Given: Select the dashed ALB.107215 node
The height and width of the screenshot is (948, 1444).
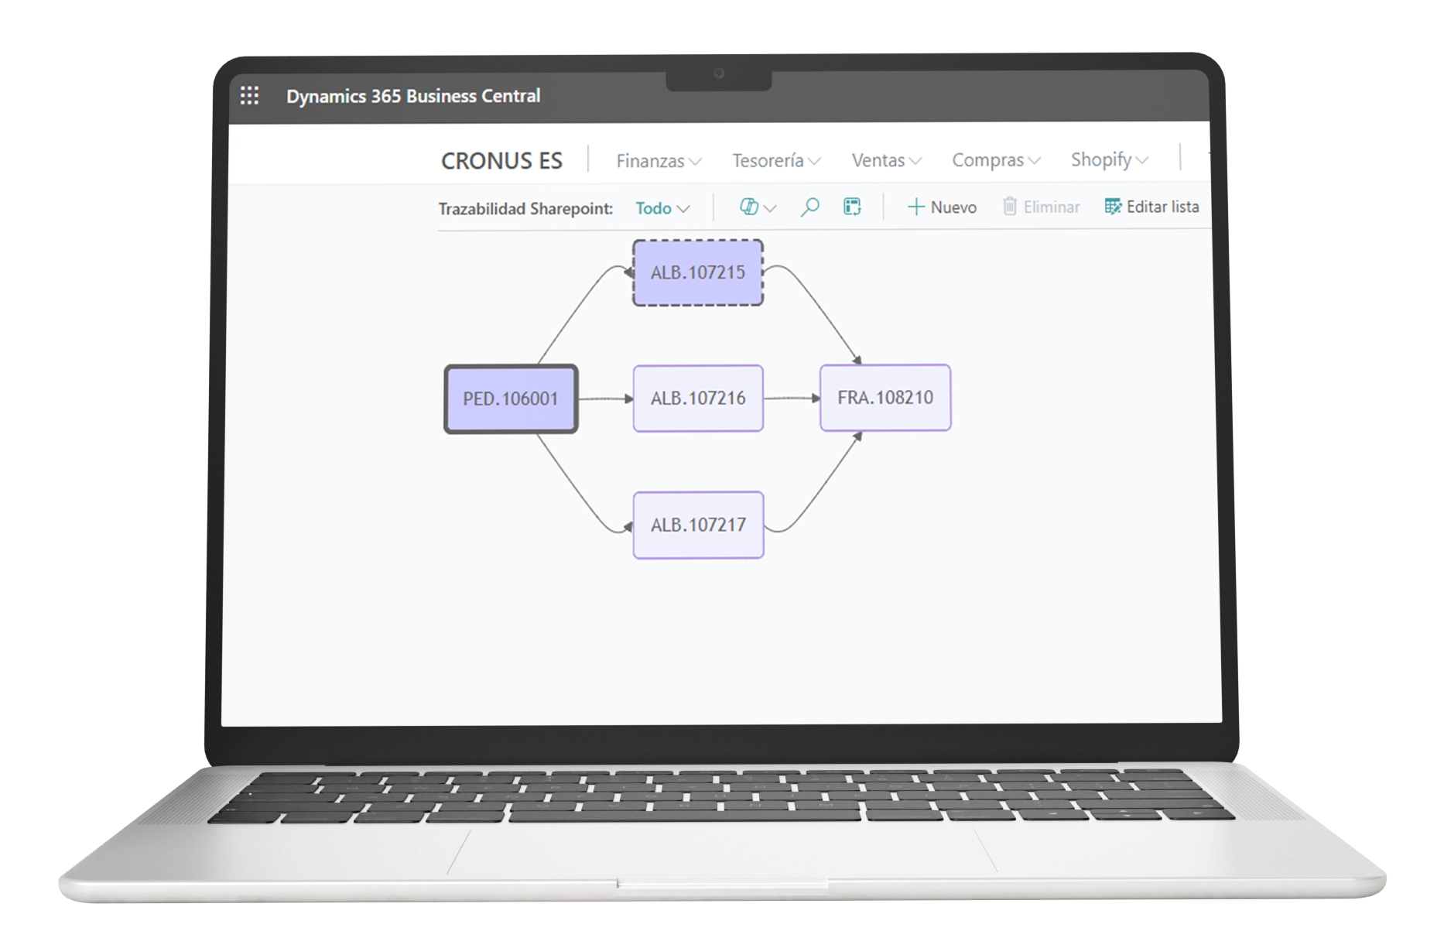Looking at the screenshot, I should (698, 272).
